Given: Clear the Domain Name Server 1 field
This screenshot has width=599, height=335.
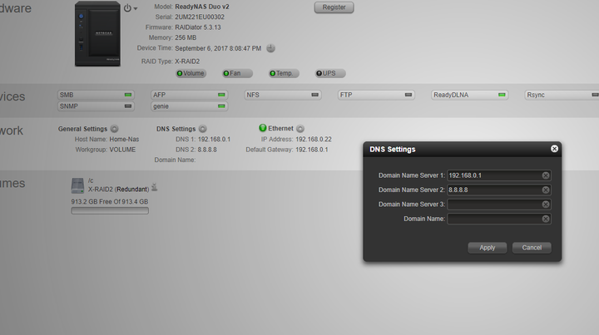Looking at the screenshot, I should pos(546,175).
